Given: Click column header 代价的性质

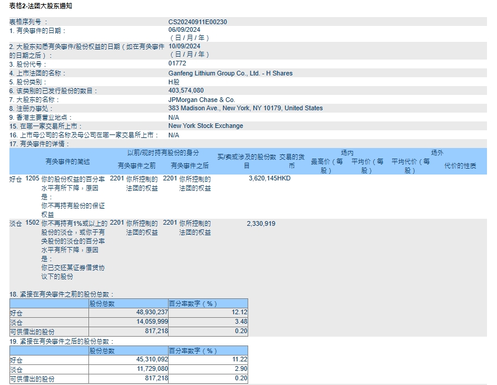Looking at the screenshot, I should (x=460, y=166).
